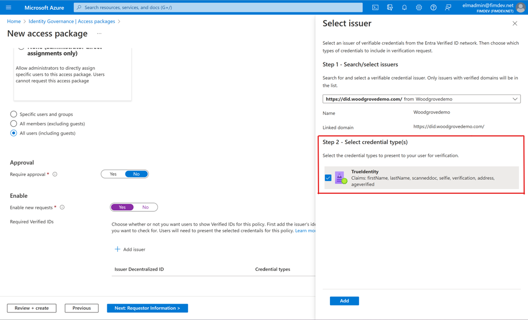Switch Enable new requests to No

click(x=145, y=207)
